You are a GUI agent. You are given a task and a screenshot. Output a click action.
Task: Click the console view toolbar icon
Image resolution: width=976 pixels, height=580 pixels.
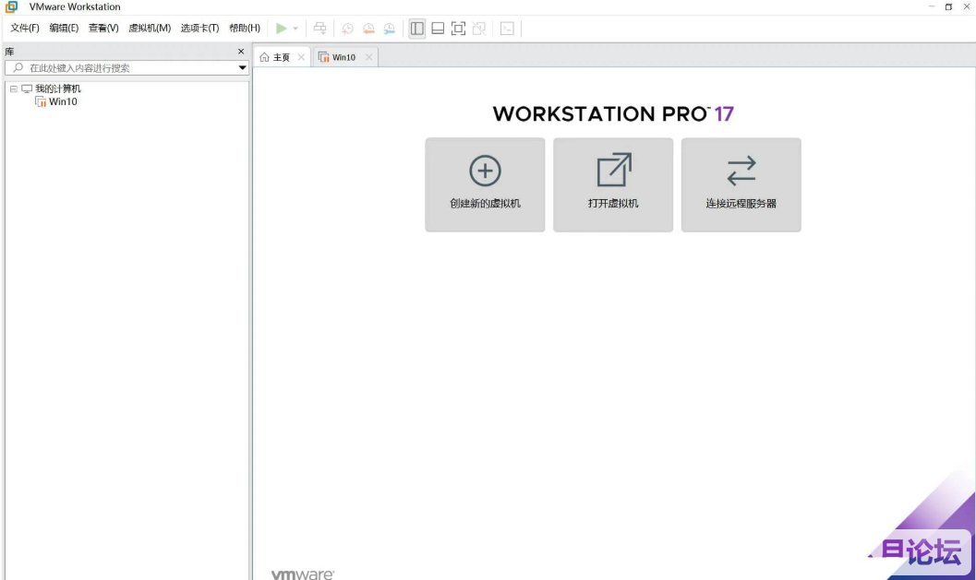click(507, 29)
